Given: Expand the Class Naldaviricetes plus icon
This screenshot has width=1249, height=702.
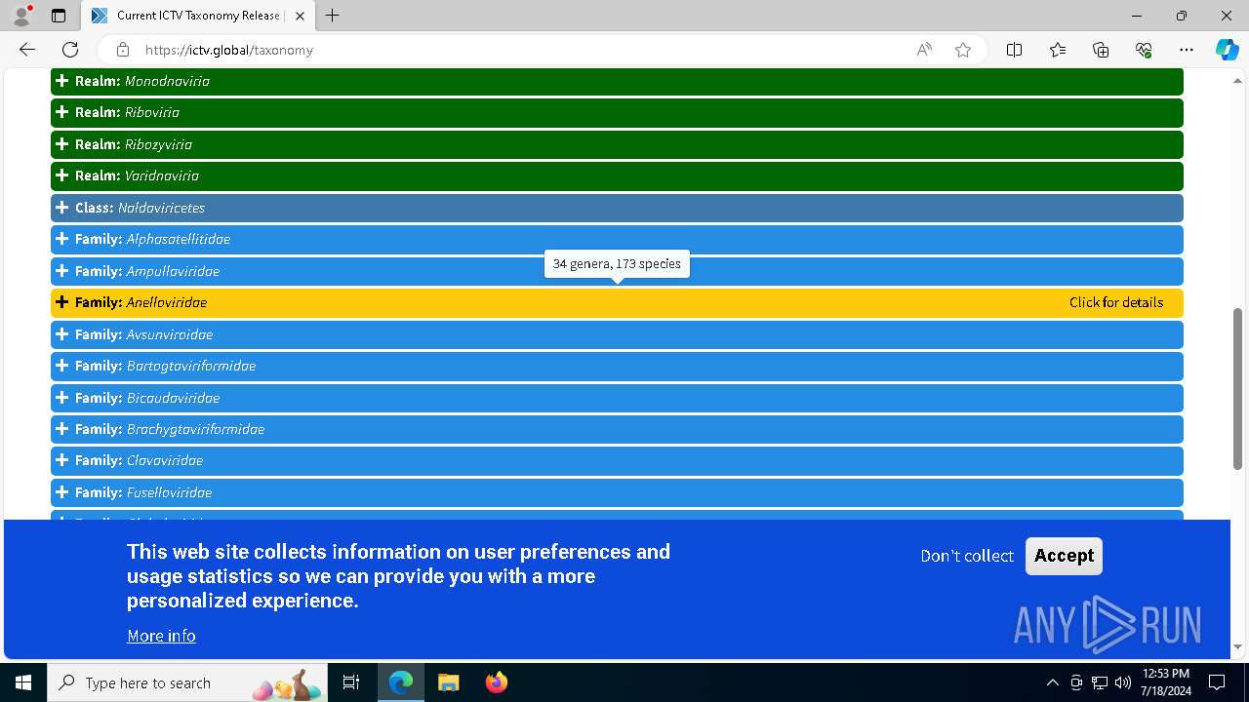Looking at the screenshot, I should tap(62, 208).
